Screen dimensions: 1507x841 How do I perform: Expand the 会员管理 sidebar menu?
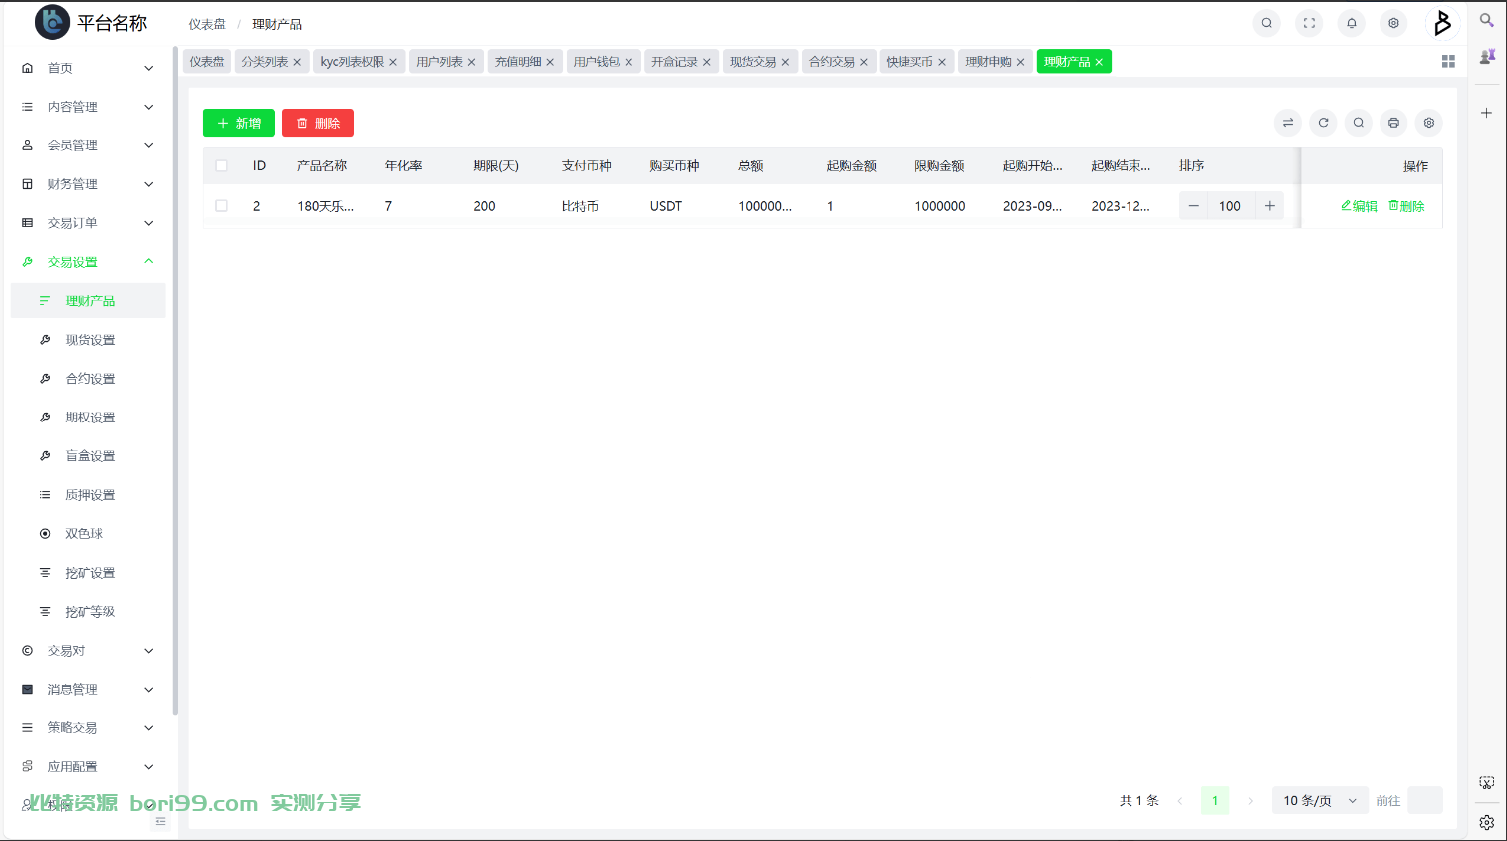(x=89, y=145)
